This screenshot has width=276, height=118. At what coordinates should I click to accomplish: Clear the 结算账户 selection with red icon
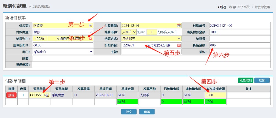[x=91, y=39]
